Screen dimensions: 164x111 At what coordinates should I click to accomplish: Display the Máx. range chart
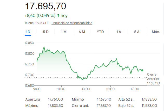(x=156, y=32)
